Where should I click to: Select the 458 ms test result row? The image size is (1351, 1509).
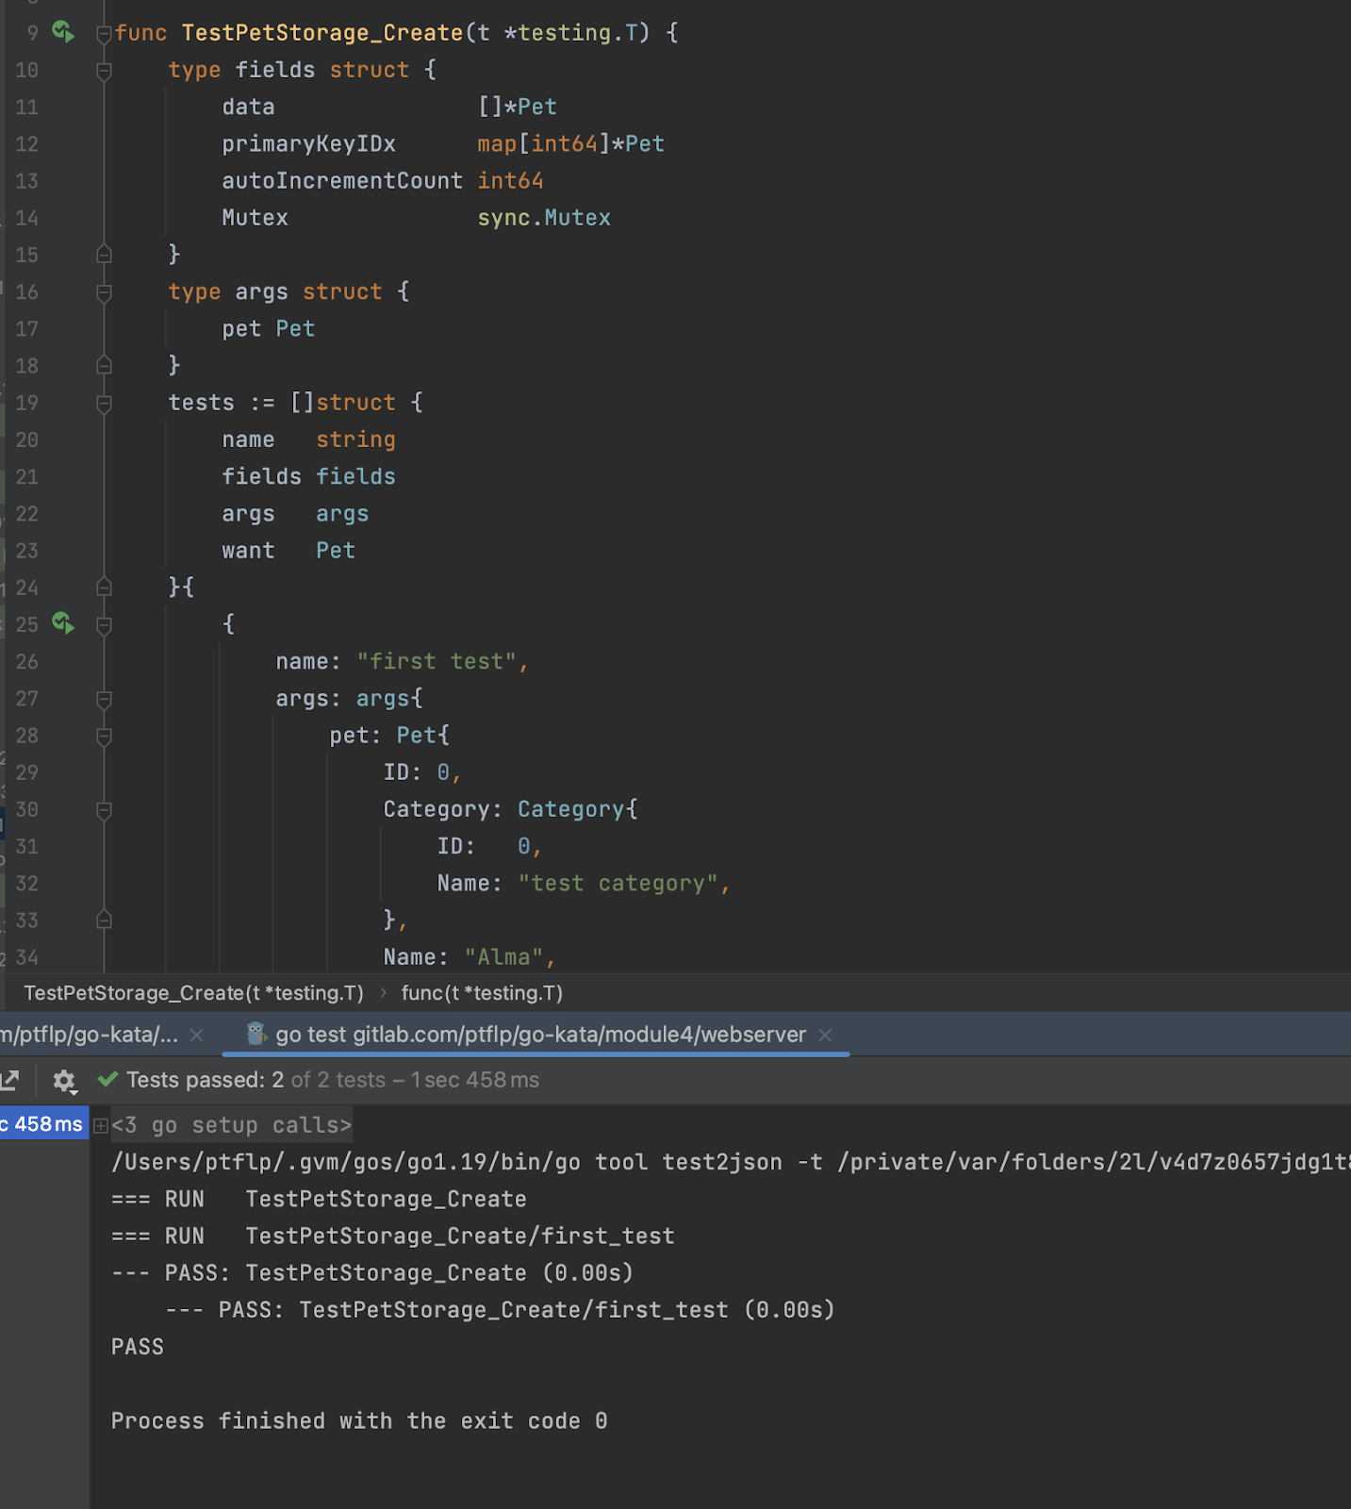pyautogui.click(x=43, y=1124)
